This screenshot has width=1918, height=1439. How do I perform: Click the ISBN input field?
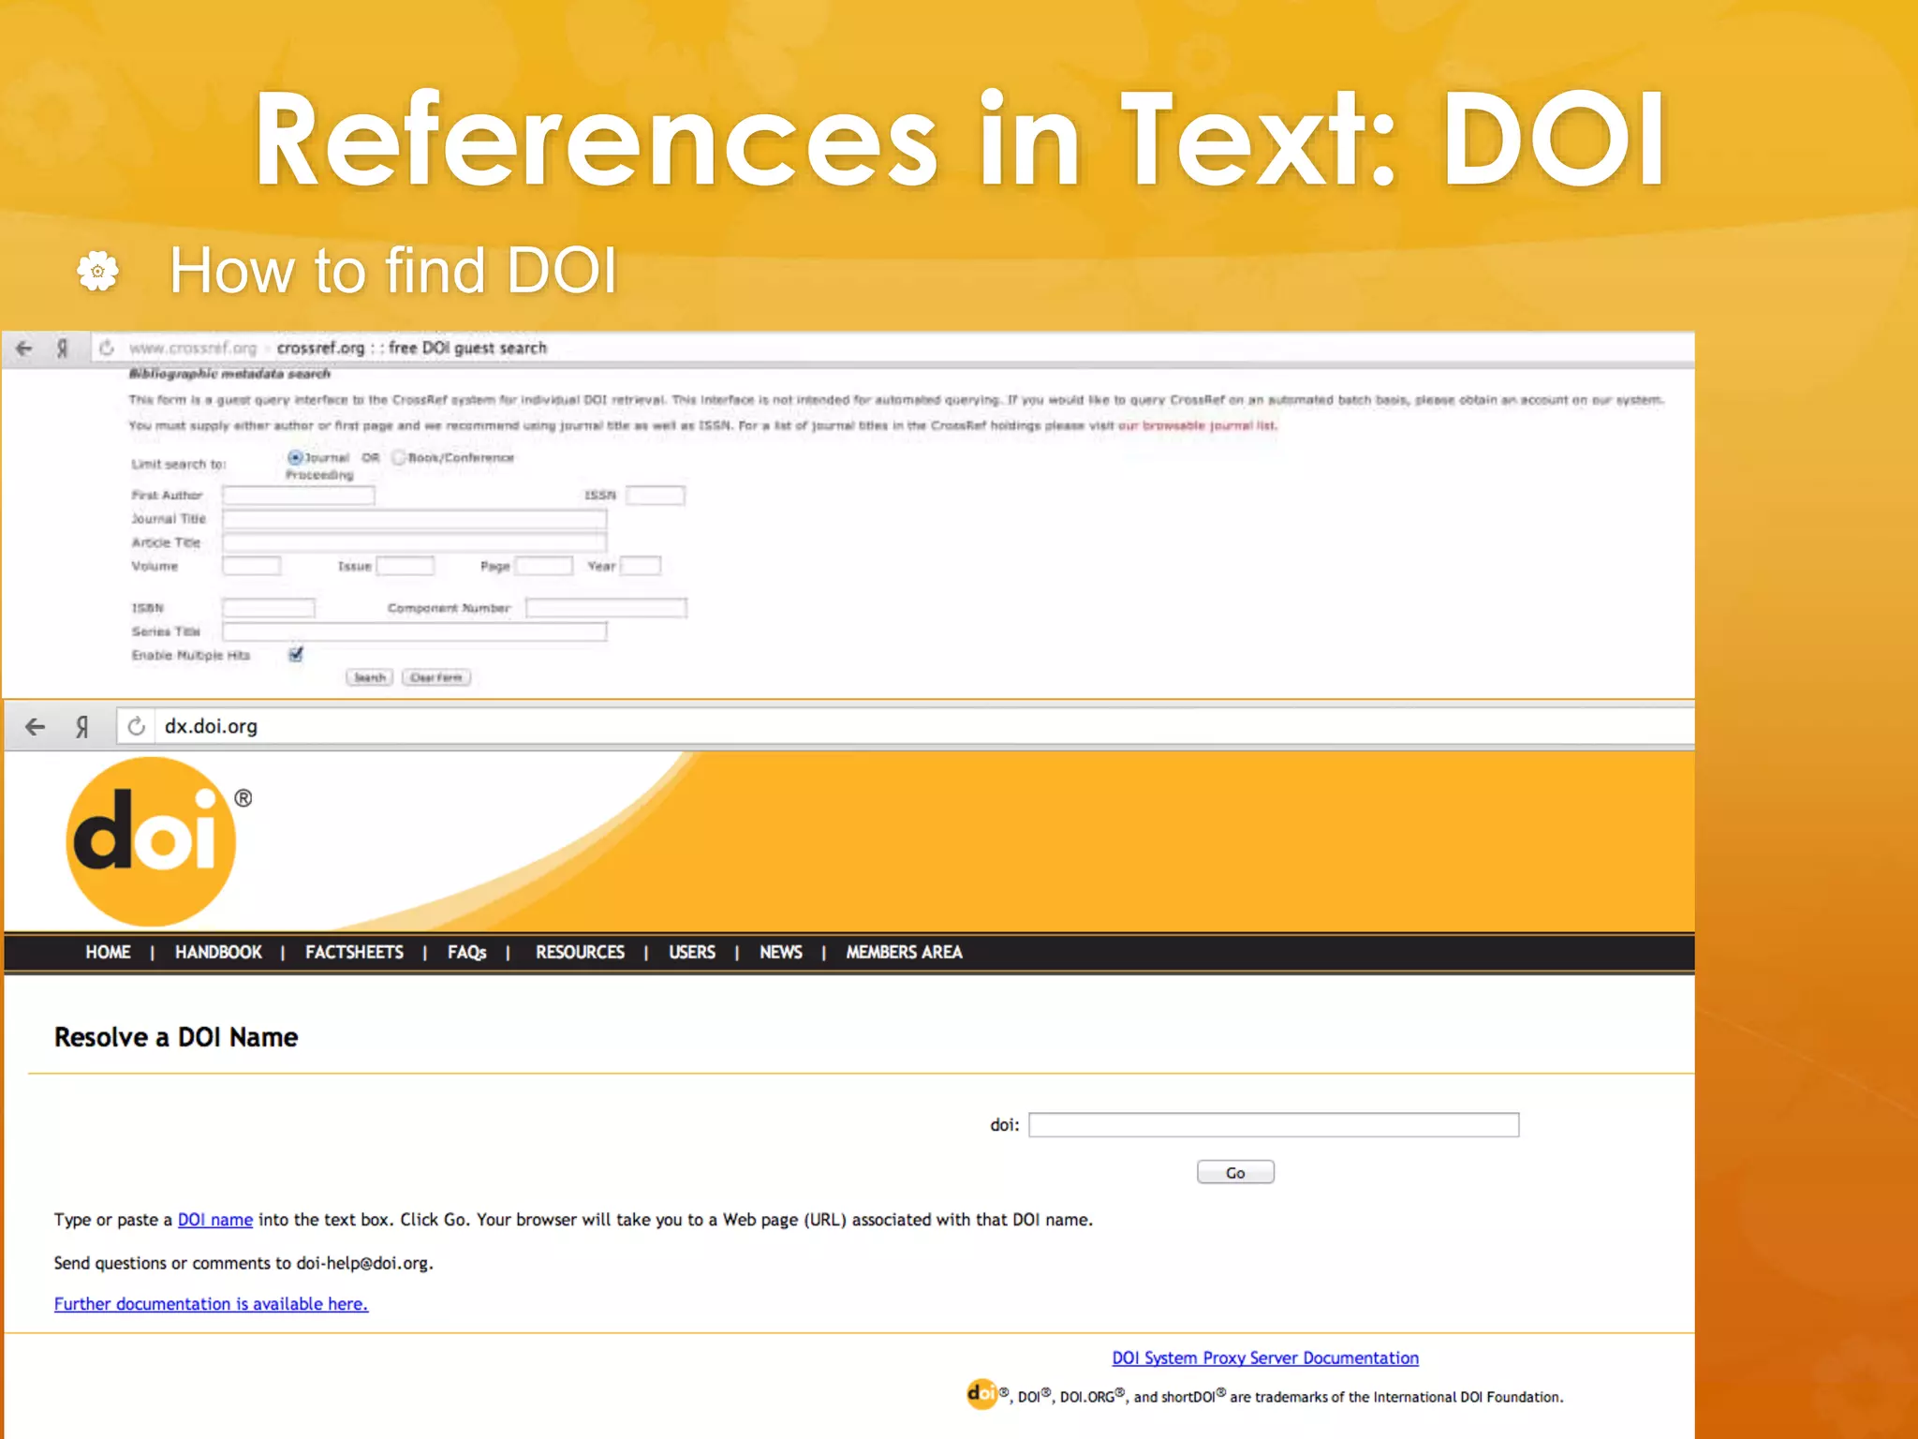coord(269,608)
